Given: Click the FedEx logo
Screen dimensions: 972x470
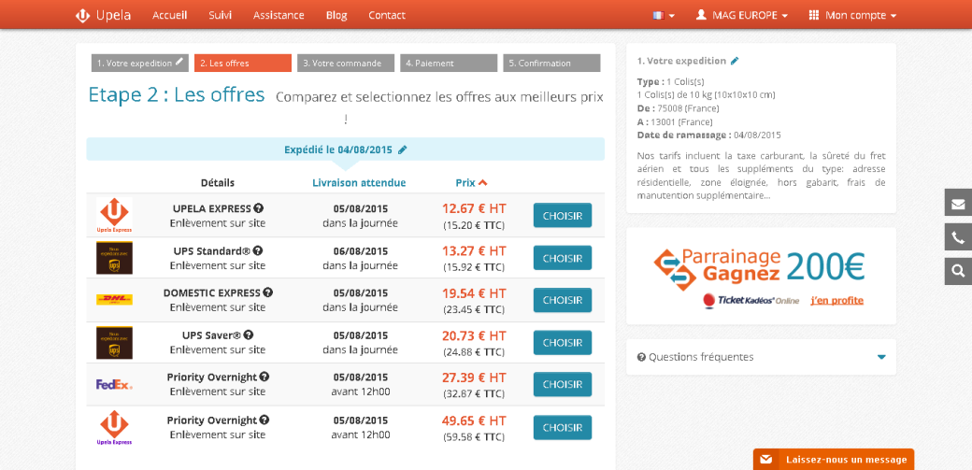Looking at the screenshot, I should coord(114,384).
